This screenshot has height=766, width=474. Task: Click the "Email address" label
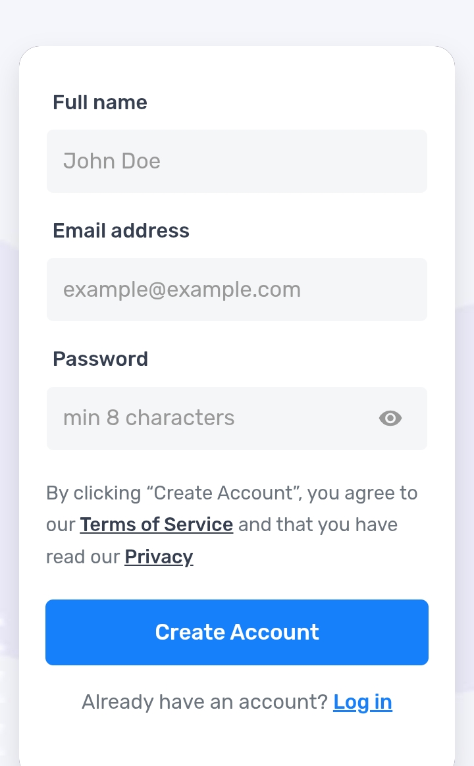click(x=121, y=230)
